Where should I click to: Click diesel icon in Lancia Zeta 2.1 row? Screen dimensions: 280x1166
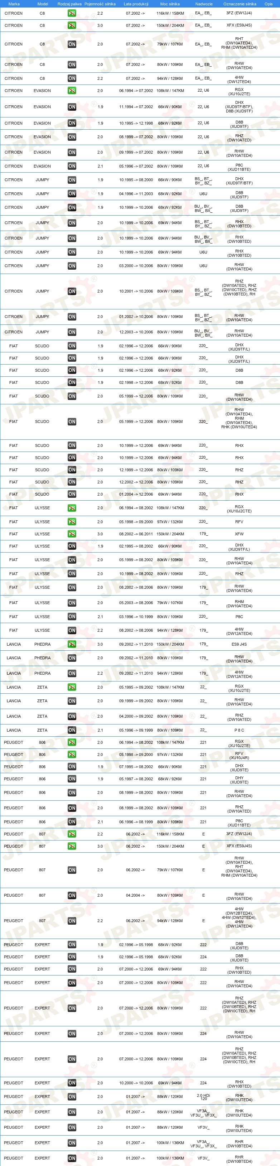(x=72, y=730)
